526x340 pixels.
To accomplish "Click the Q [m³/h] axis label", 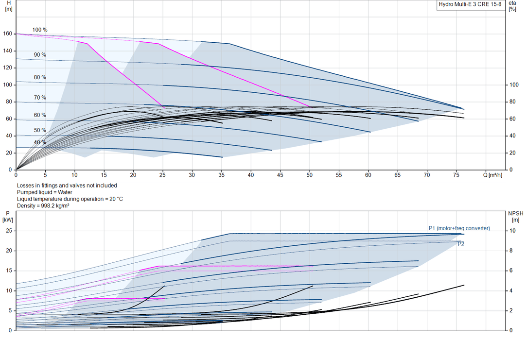I will click(493, 175).
